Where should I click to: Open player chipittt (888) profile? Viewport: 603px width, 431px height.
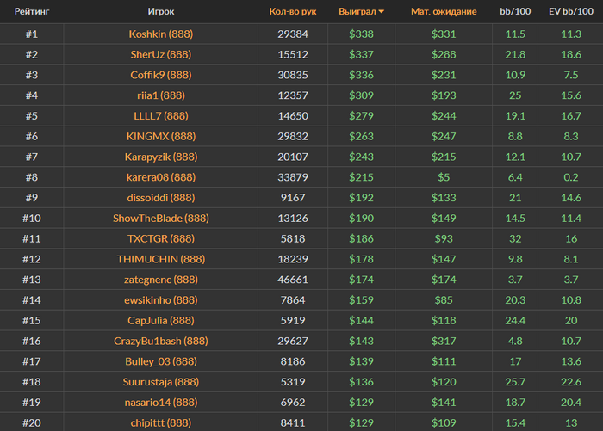[161, 422]
